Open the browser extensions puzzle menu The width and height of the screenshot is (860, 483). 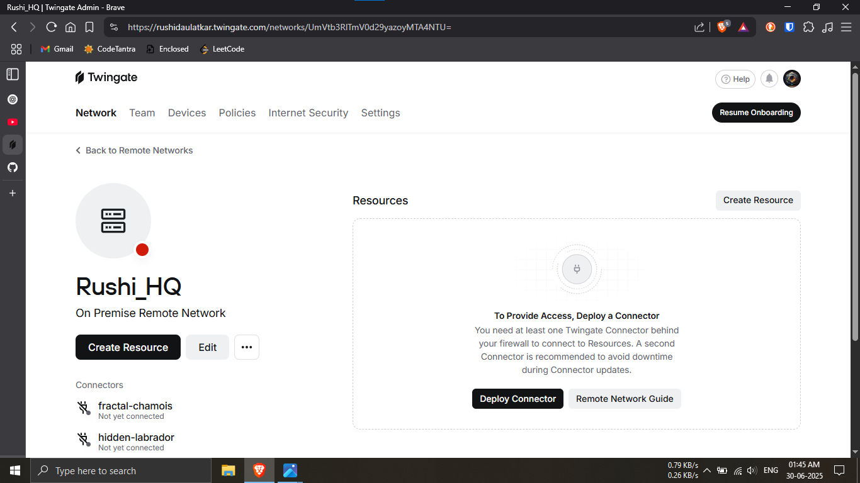click(x=809, y=27)
